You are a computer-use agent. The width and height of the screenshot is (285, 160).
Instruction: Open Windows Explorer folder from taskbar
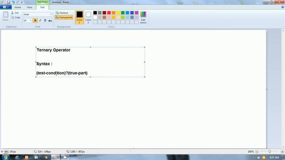coord(36,157)
